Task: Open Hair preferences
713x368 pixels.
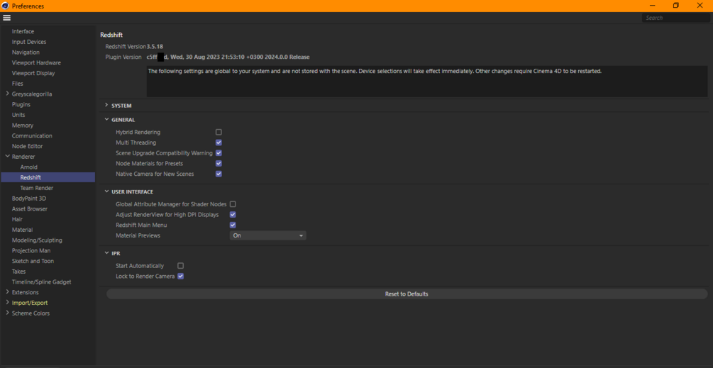Action: tap(17, 219)
